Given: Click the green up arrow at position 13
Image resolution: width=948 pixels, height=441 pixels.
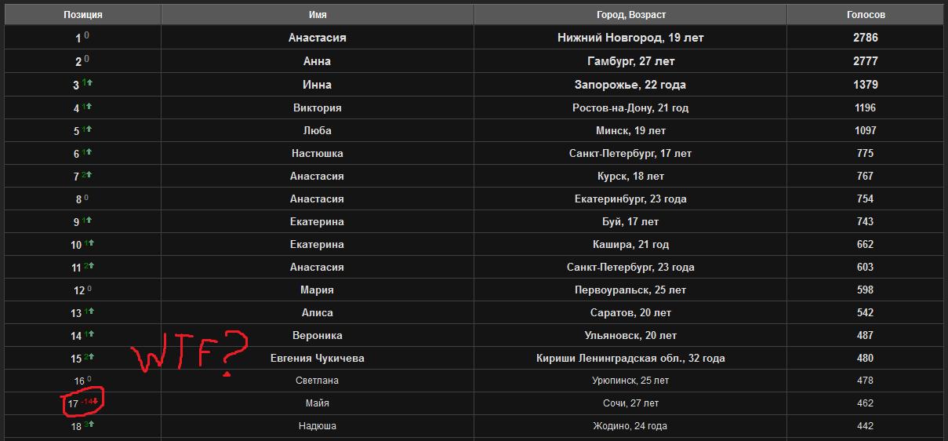Looking at the screenshot, I should point(91,311).
